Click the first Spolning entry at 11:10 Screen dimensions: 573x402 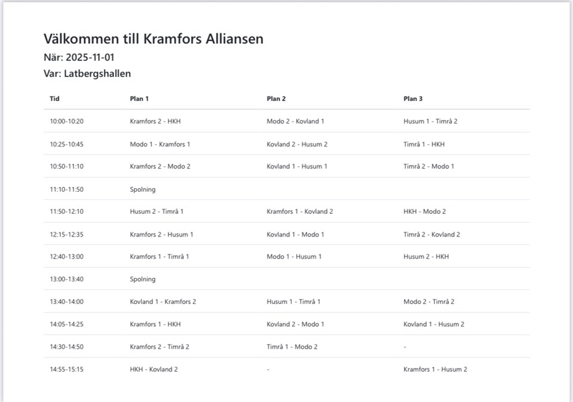(x=143, y=189)
